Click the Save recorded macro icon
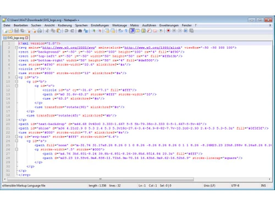 pos(191,31)
